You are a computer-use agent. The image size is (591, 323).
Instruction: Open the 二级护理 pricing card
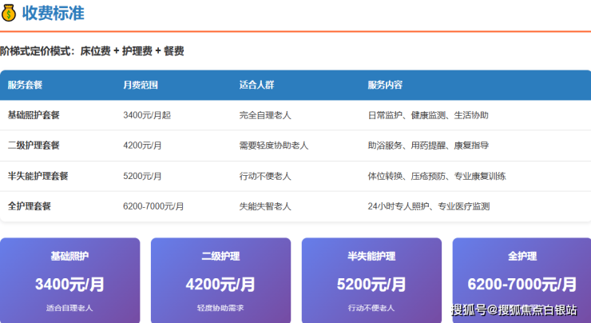[x=220, y=280]
